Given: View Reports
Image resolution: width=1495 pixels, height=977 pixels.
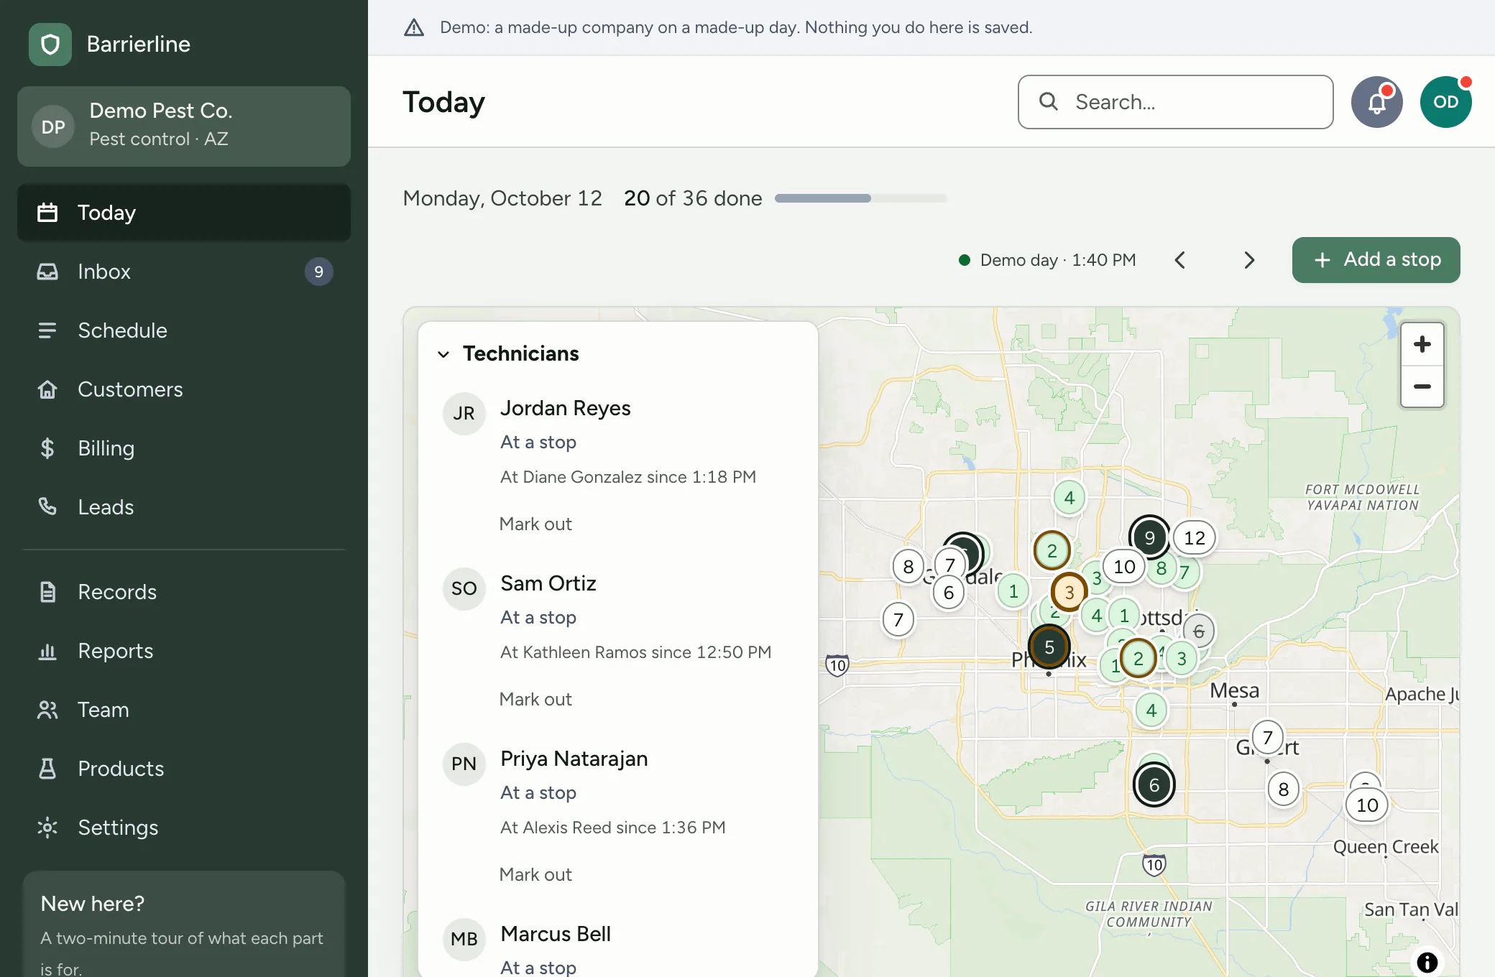Looking at the screenshot, I should [184, 651].
